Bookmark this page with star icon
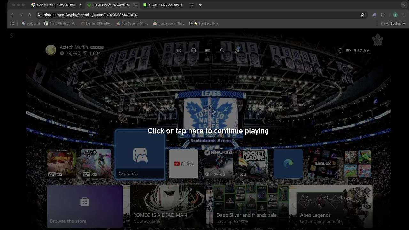The width and height of the screenshot is (409, 230). coord(362,15)
